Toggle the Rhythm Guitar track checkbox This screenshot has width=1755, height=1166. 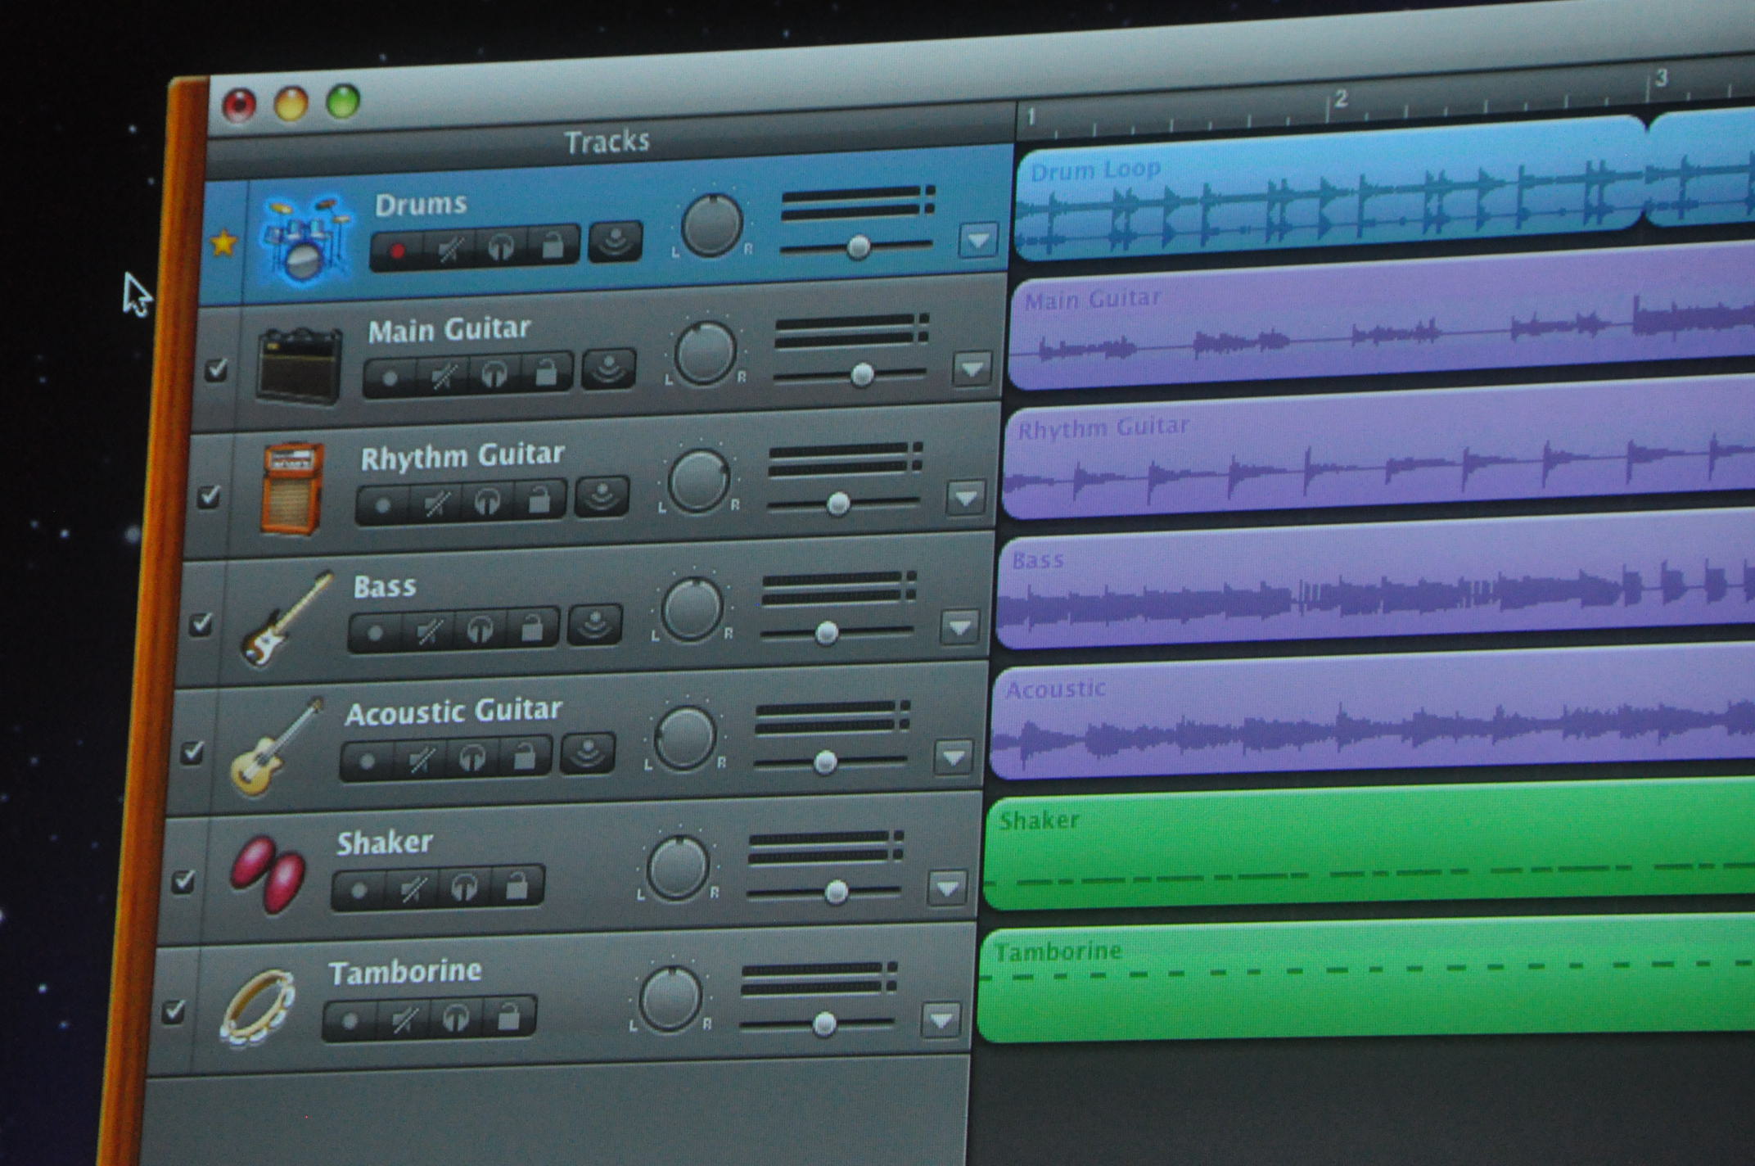[210, 496]
